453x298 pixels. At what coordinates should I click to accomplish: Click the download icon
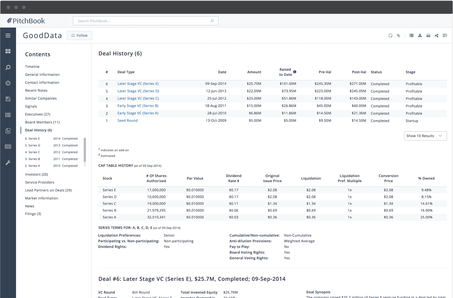pyautogui.click(x=420, y=36)
